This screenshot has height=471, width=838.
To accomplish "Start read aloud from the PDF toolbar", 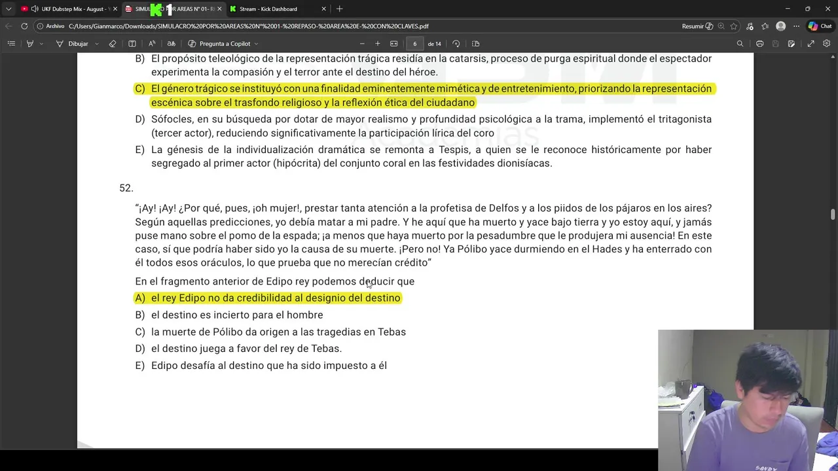I will click(152, 44).
